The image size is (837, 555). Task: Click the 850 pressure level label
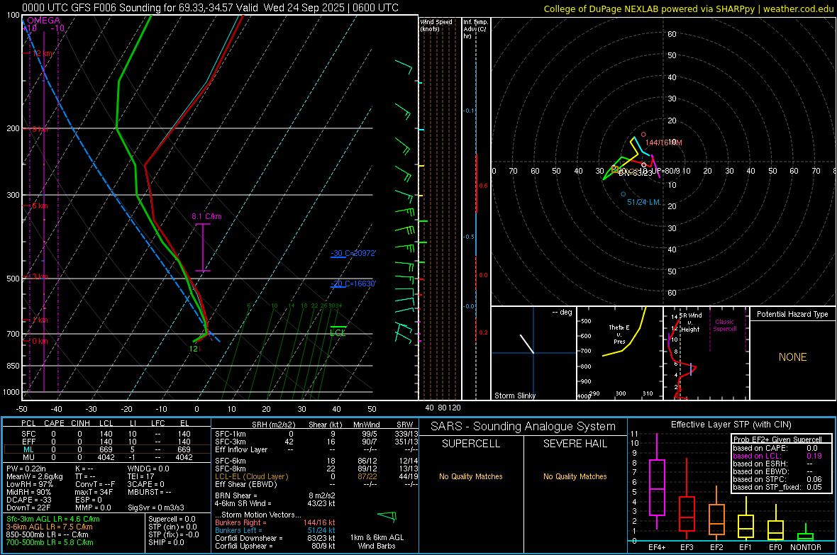tap(13, 366)
